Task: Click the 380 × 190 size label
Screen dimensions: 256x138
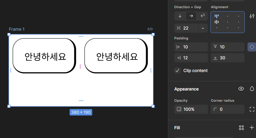Action: [x=81, y=112]
